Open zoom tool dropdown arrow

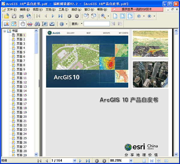coord(108,16)
